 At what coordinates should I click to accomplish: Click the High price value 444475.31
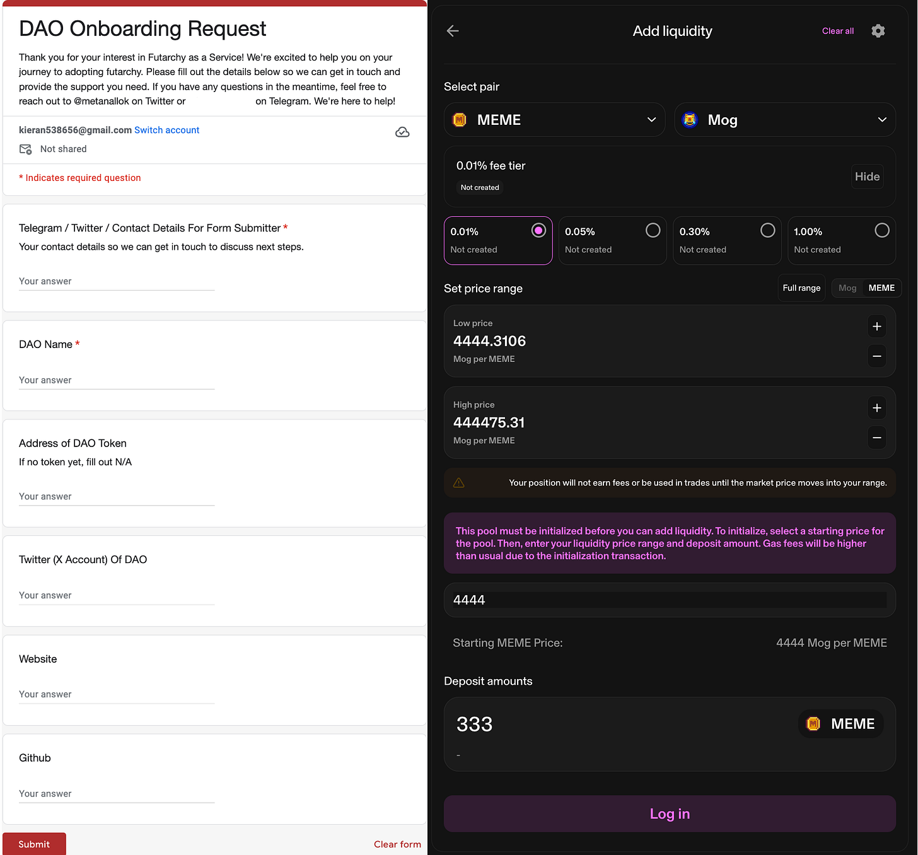click(x=489, y=422)
